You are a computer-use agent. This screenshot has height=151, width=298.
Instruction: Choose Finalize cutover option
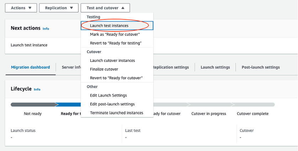tap(104, 69)
